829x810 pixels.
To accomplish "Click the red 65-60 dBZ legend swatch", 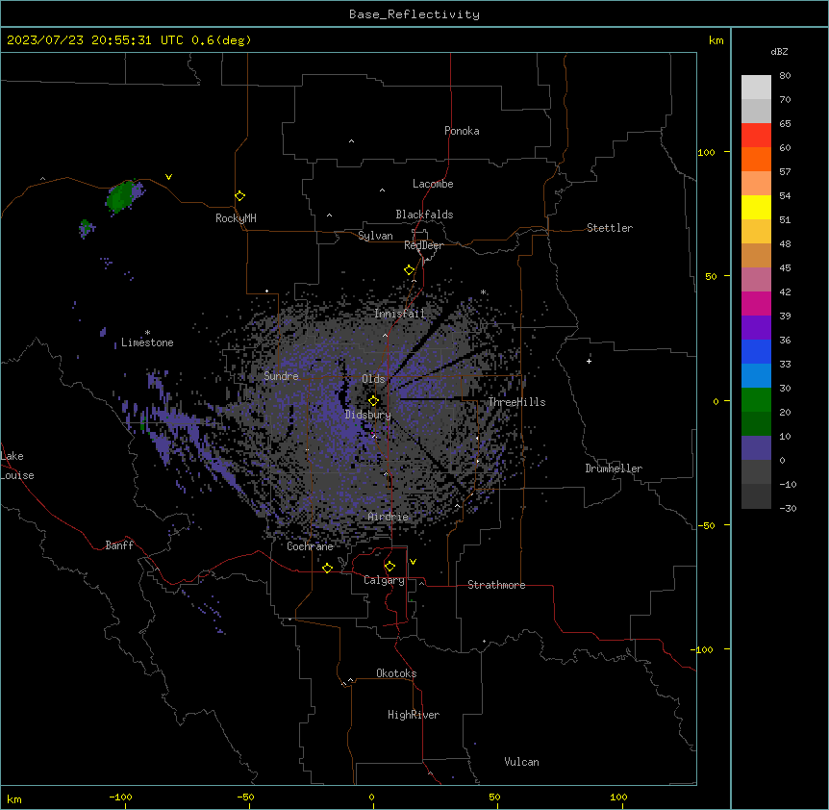I will coord(756,136).
